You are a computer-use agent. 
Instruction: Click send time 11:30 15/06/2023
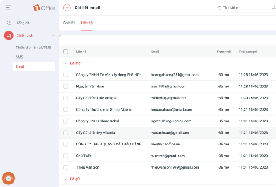[253, 98]
